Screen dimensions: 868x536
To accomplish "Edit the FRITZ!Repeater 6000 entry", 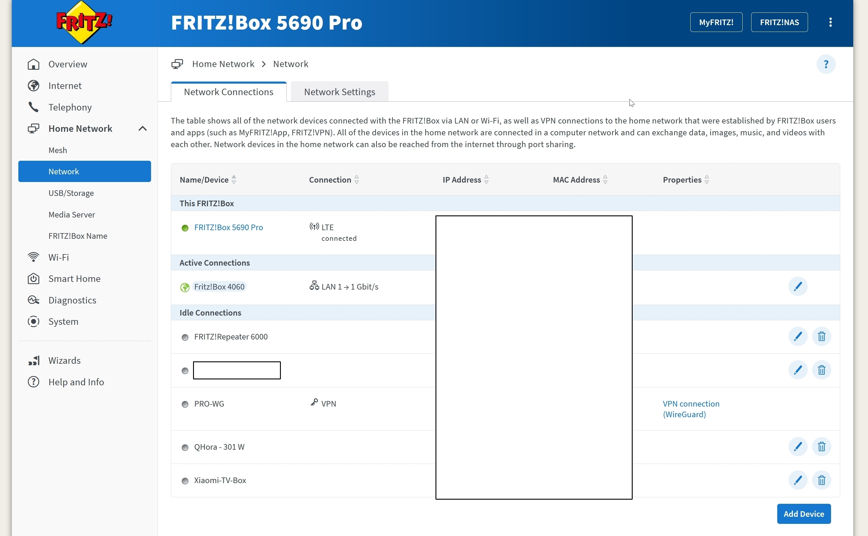I will [x=798, y=337].
